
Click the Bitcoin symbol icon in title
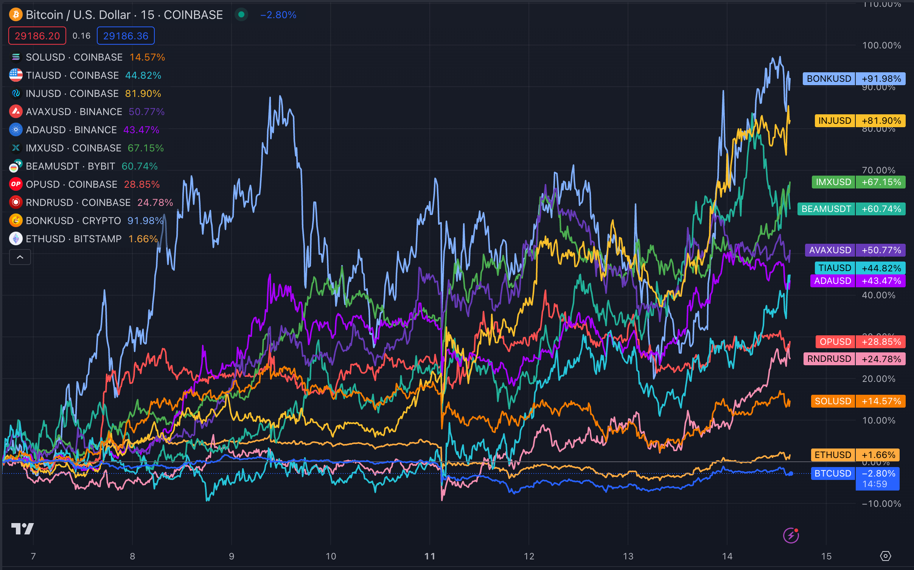tap(16, 15)
